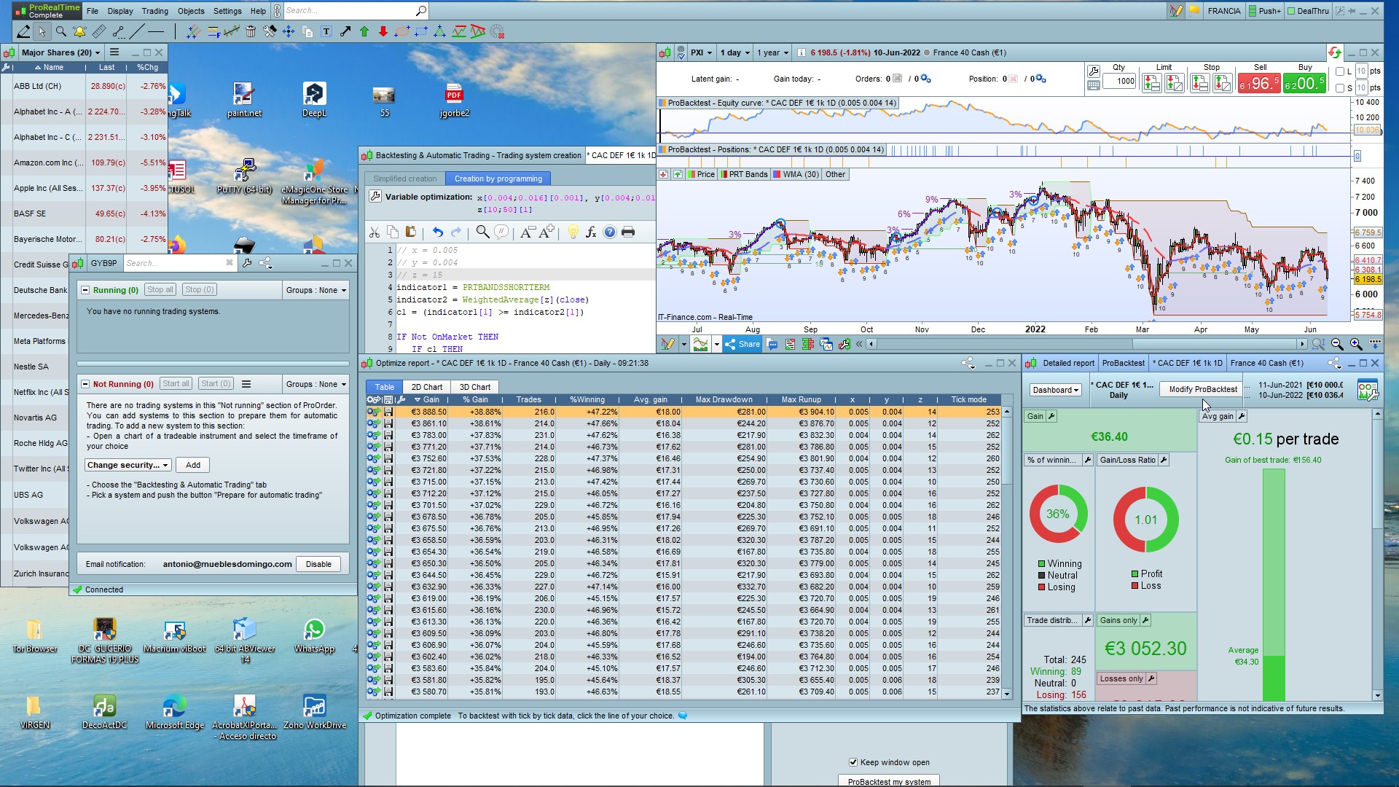Screen dimensions: 1399x787
Task: Enable the S stop checkbox
Action: (1340, 88)
